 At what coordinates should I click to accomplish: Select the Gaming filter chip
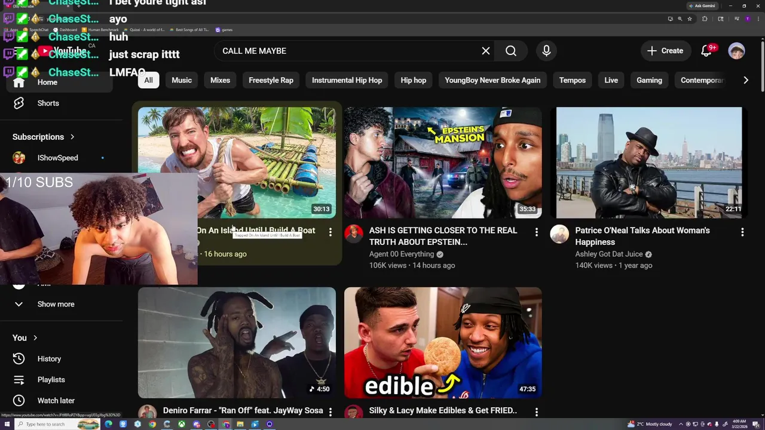[x=649, y=80]
